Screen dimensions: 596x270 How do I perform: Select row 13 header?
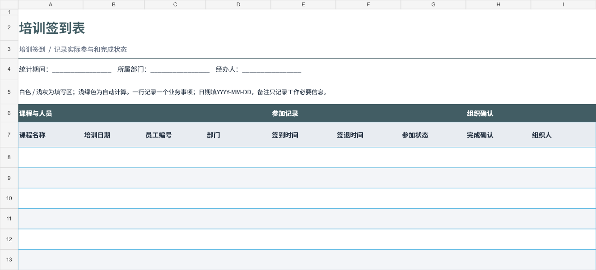pyautogui.click(x=9, y=260)
